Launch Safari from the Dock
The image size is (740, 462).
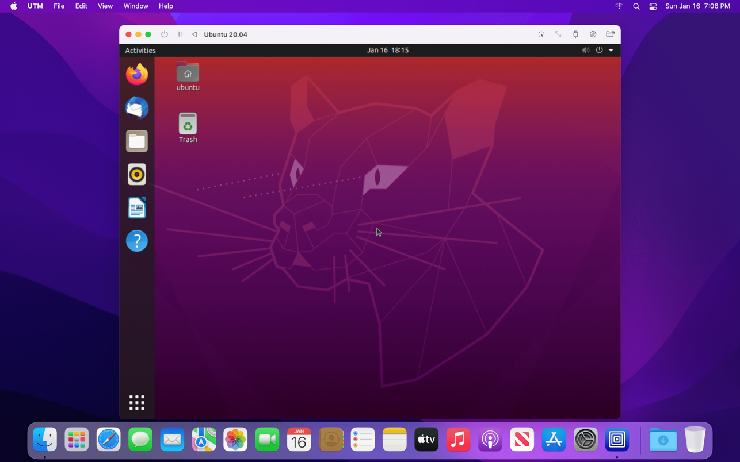[108, 440]
